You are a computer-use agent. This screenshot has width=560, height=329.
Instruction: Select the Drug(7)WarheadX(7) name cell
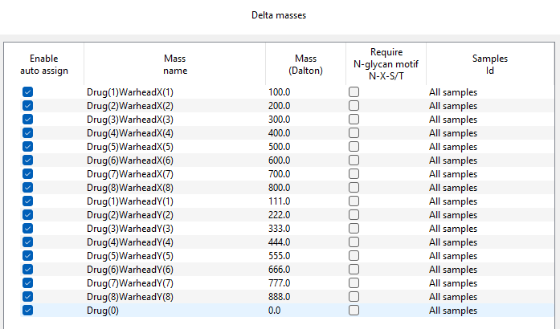130,174
